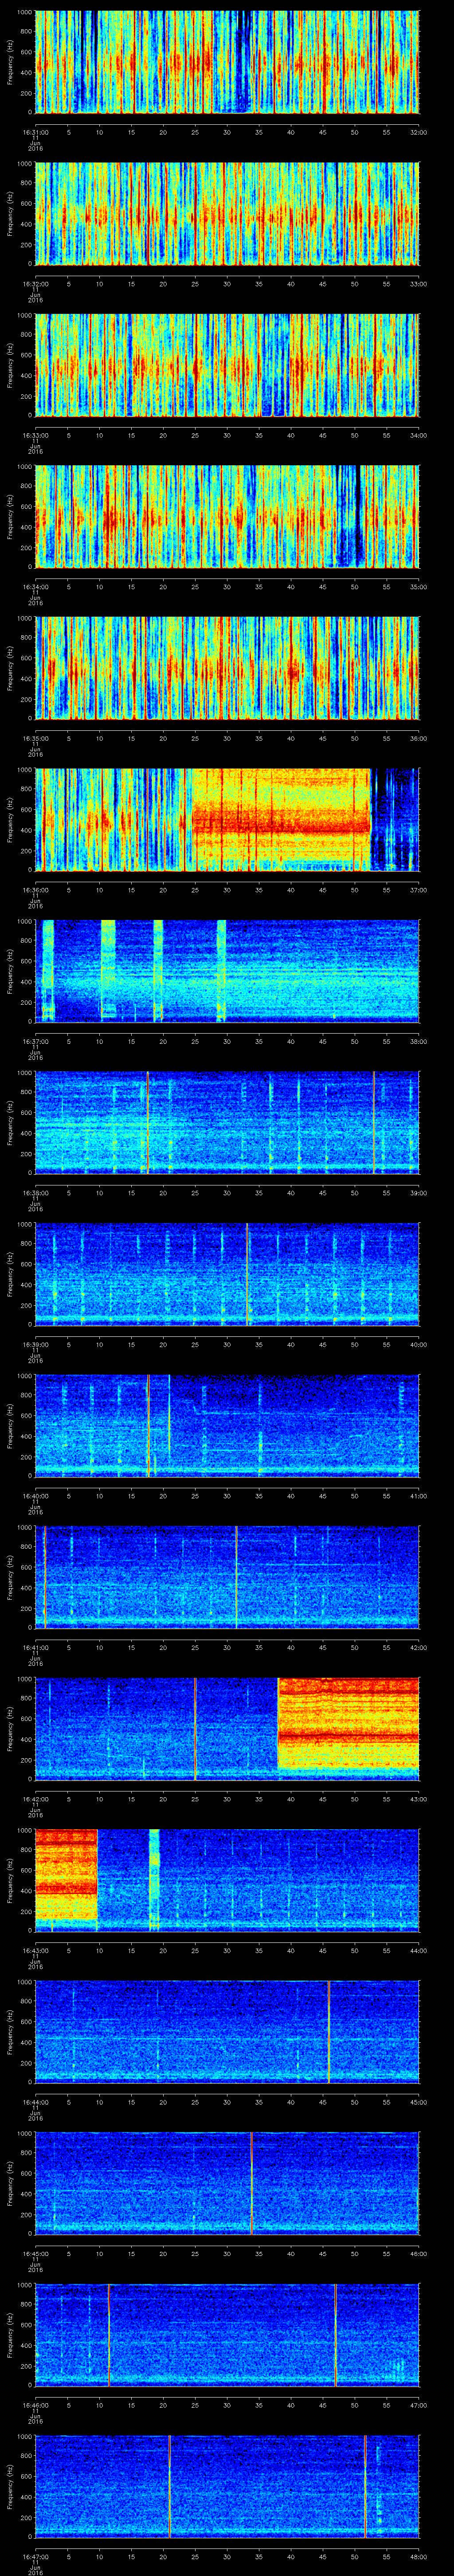Click the vertical line in the 16:39:00 panel
454x2576 pixels.
(x=247, y=1274)
